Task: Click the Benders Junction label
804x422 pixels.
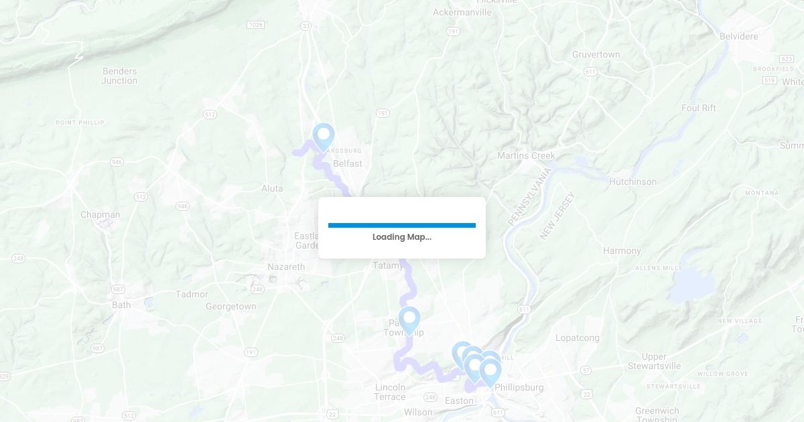Action: coord(119,76)
